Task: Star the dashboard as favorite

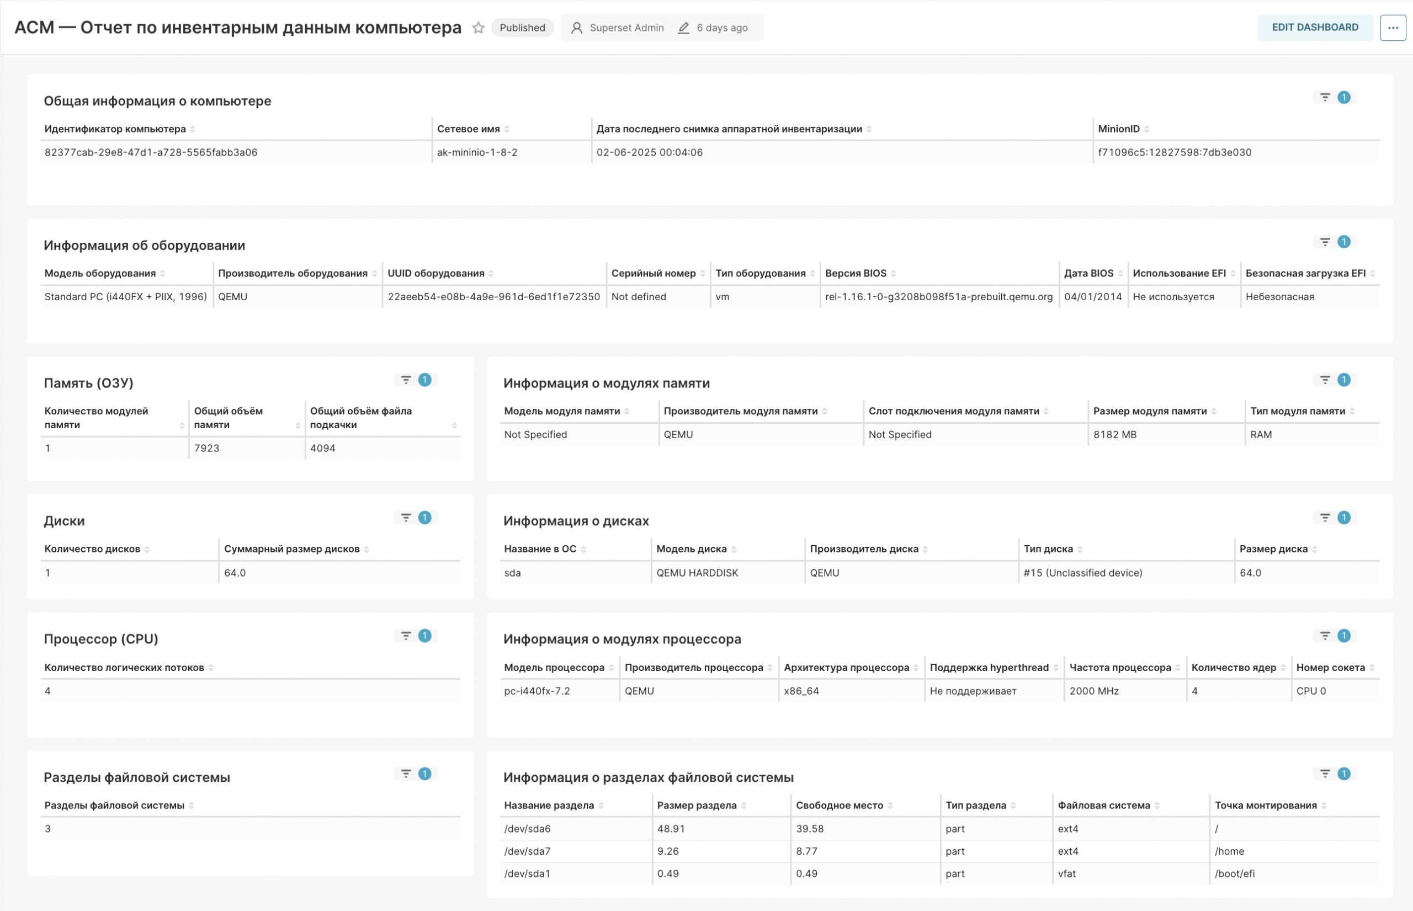Action: 478,28
